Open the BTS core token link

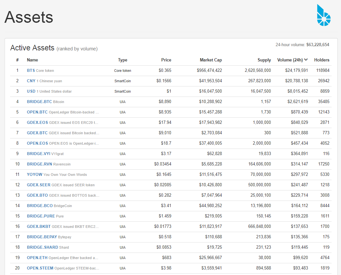coord(31,70)
